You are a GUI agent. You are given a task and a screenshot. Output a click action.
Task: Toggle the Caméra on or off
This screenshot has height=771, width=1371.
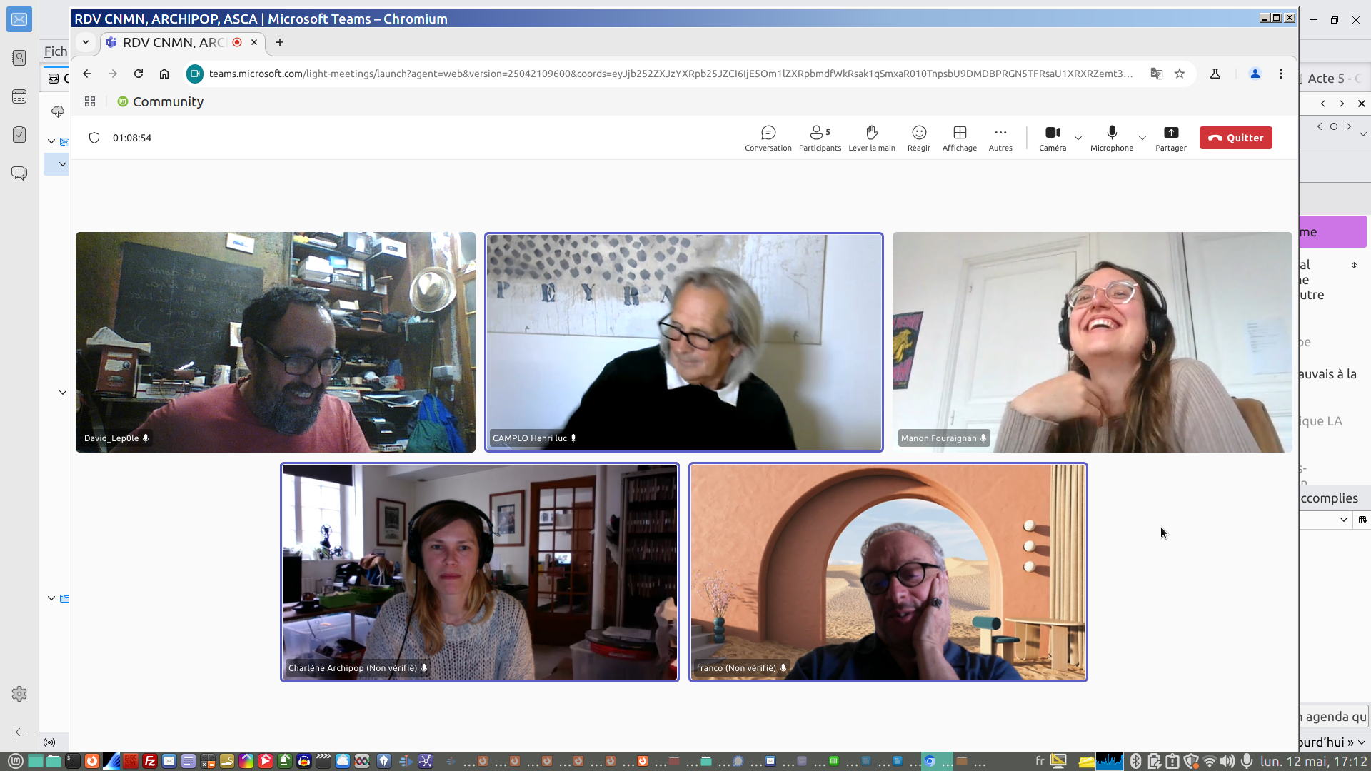coord(1052,138)
